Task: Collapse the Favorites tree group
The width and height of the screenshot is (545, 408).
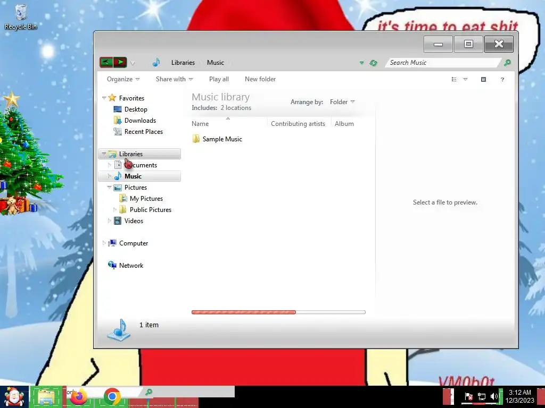Action: click(104, 98)
